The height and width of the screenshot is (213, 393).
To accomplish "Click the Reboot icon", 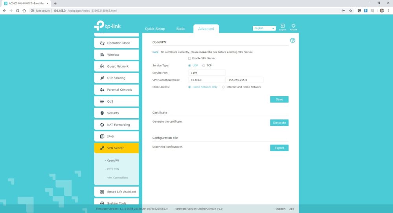I will tap(293, 27).
